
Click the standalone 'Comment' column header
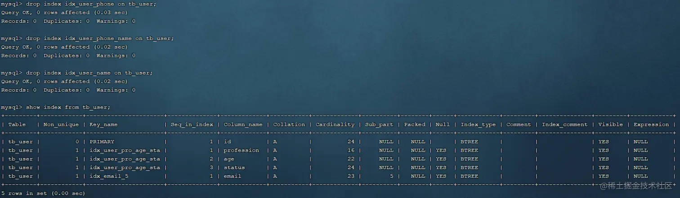(519, 125)
